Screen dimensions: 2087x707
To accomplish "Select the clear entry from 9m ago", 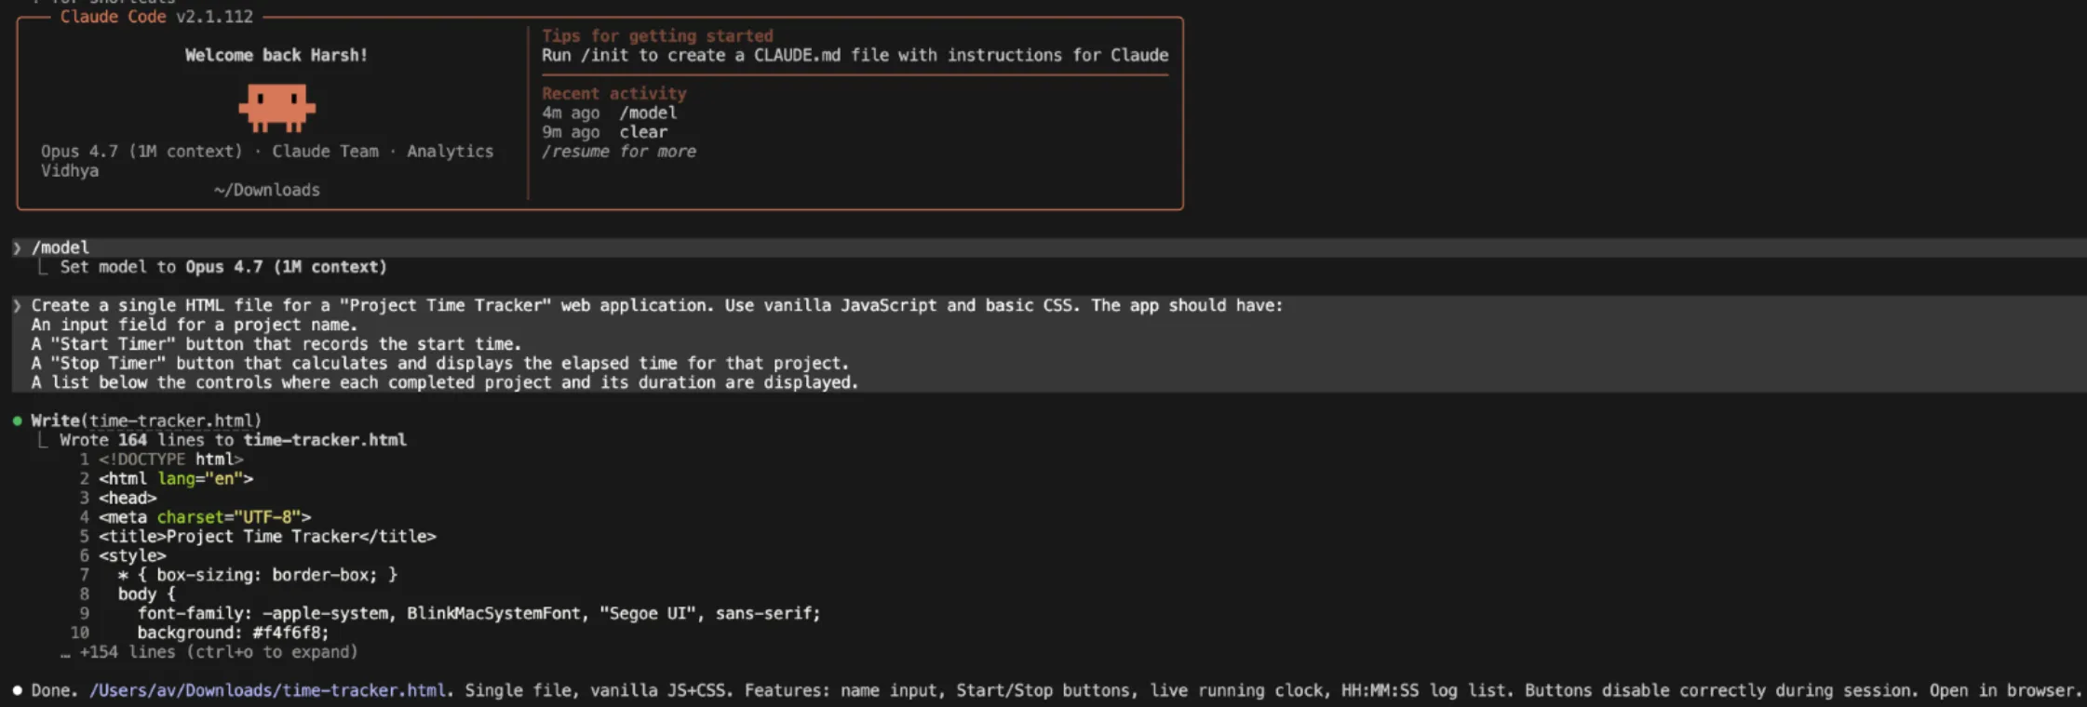I will click(x=643, y=132).
